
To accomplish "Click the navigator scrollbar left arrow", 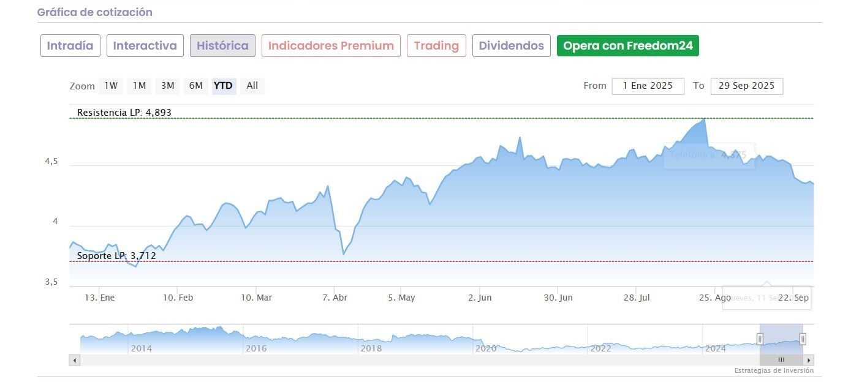I will click(x=75, y=360).
